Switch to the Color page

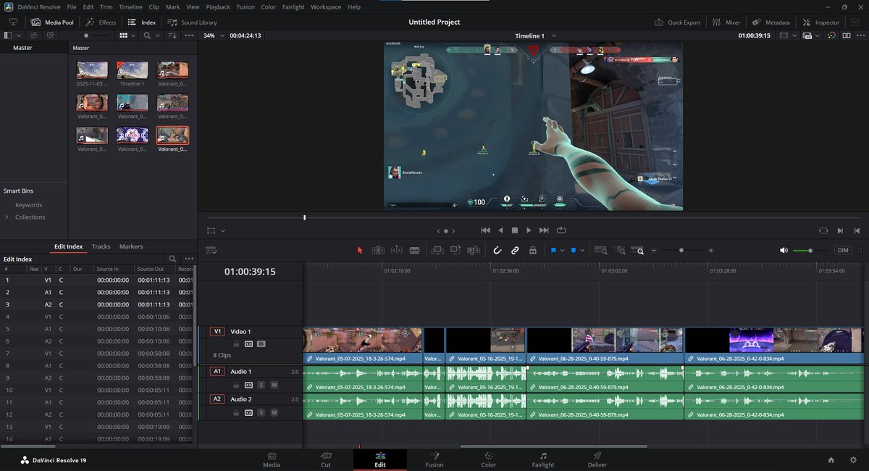[489, 459]
